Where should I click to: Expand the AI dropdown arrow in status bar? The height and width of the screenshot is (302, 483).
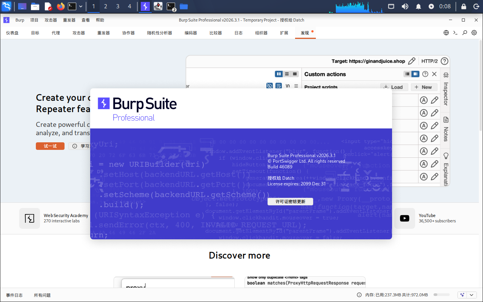tap(472, 295)
